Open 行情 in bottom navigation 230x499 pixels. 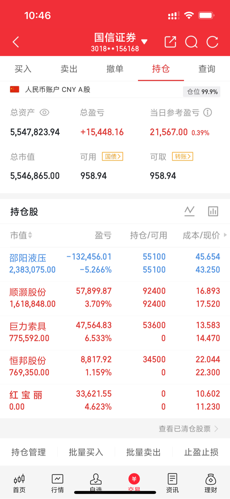point(57,483)
